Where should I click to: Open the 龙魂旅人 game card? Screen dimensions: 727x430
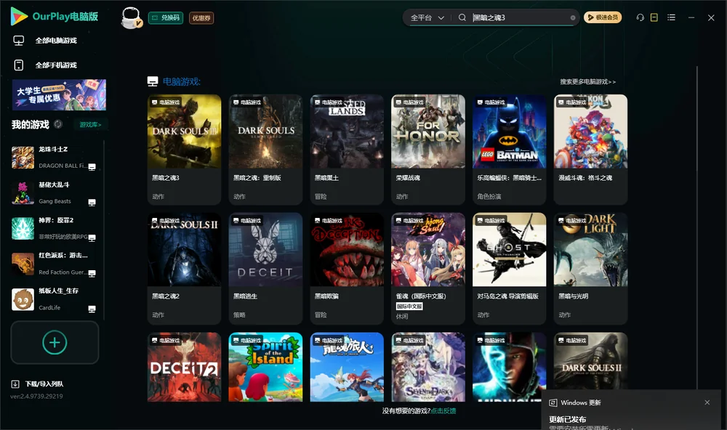click(347, 367)
